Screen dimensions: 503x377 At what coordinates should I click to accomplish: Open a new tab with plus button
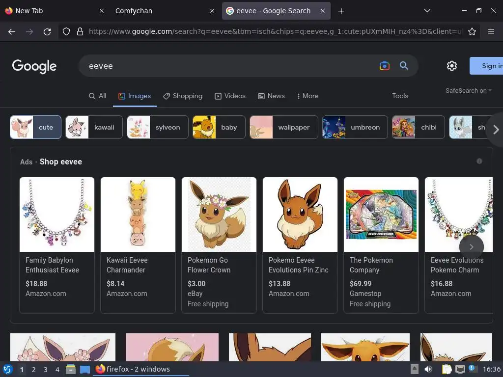click(341, 11)
